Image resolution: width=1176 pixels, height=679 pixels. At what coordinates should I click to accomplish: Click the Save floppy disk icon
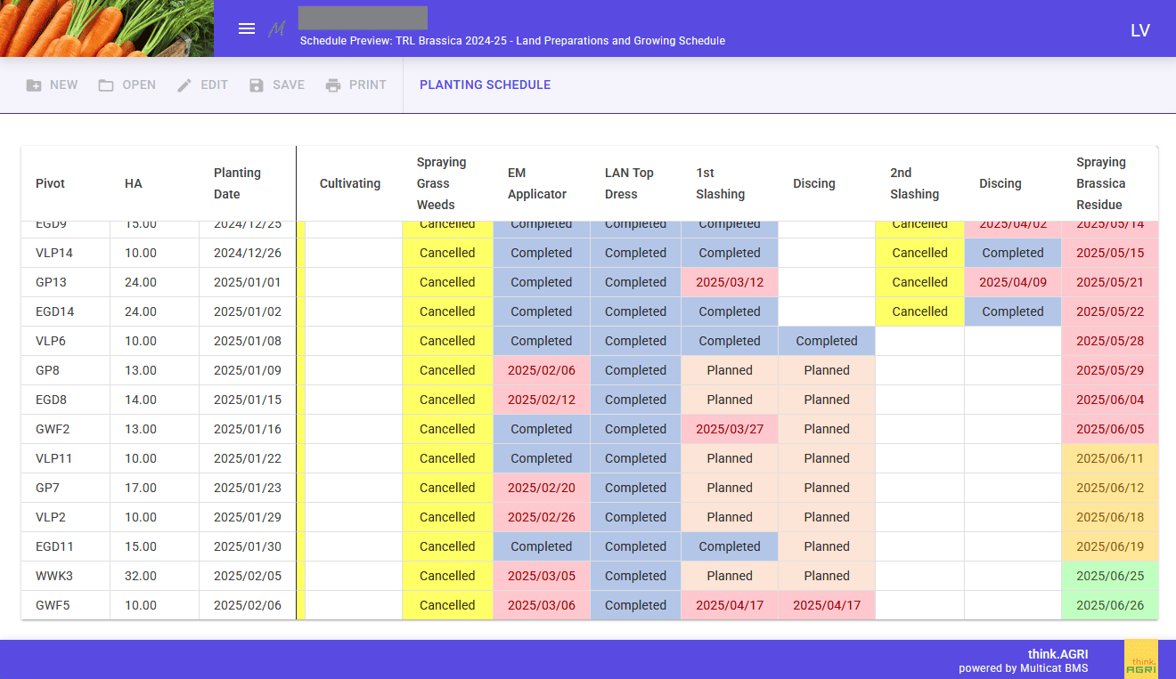tap(257, 85)
